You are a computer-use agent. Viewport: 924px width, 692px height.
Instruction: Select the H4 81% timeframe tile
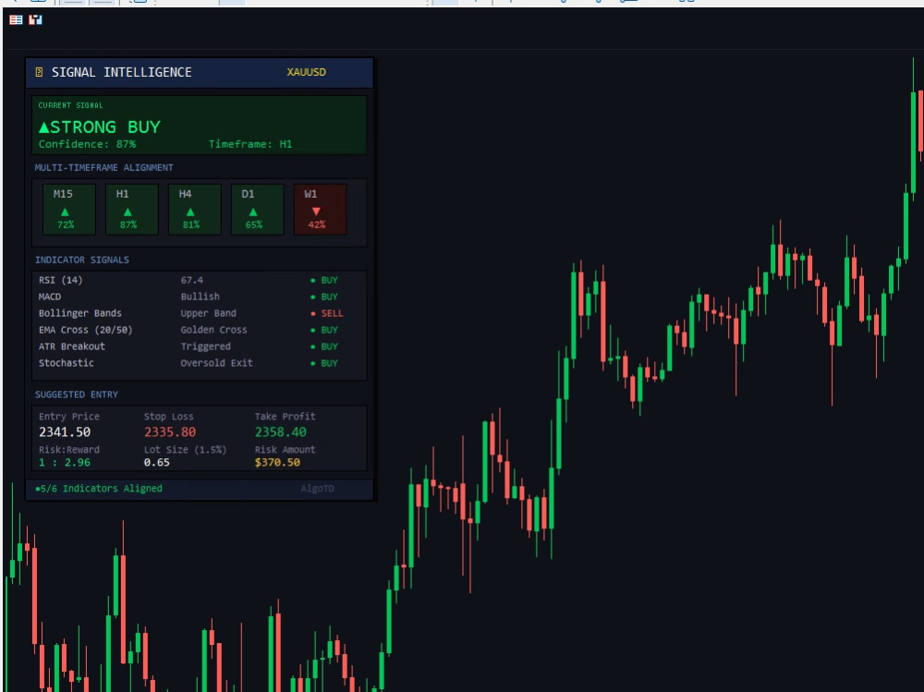pos(194,209)
